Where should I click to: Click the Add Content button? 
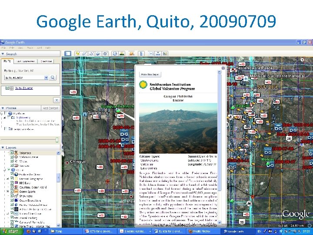click(50, 108)
